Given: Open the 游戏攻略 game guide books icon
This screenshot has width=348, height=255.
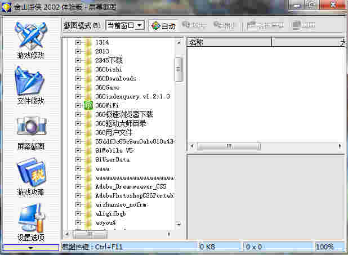Looking at the screenshot, I should click(30, 177).
